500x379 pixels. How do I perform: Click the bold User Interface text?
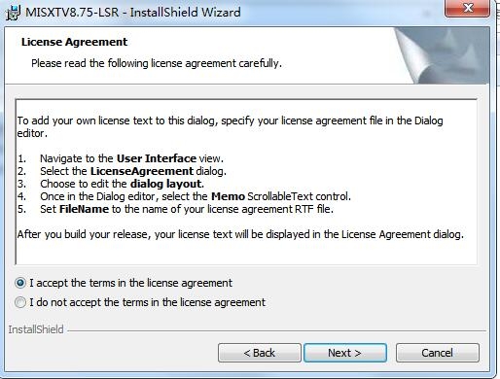157,158
